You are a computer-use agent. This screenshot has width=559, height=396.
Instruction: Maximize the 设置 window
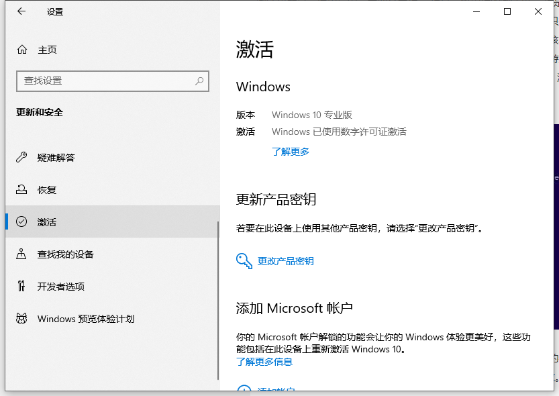point(507,11)
